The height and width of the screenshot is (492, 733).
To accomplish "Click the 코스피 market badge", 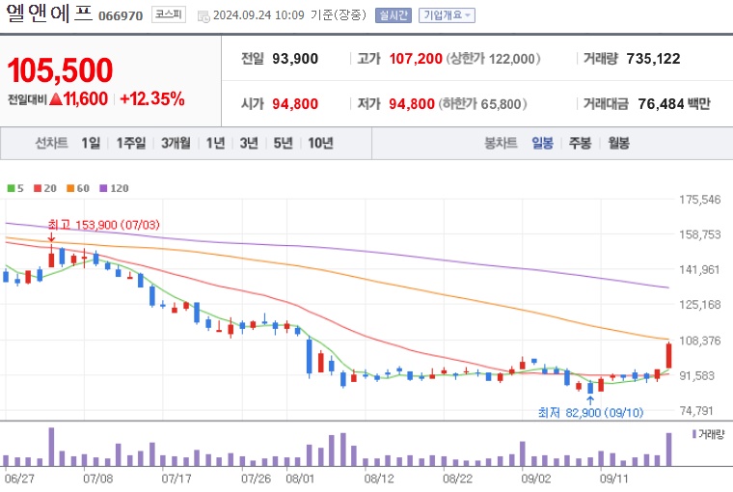I will 168,14.
